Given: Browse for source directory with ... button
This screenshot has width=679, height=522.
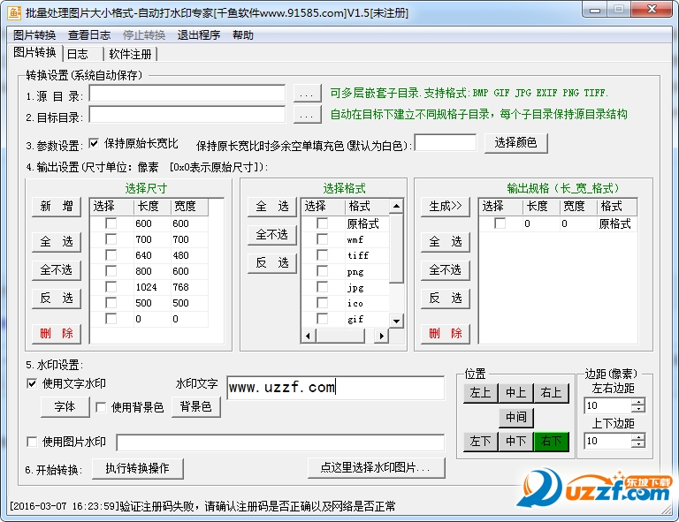Looking at the screenshot, I should [x=307, y=93].
